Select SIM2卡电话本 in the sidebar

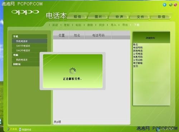[x=29, y=50]
